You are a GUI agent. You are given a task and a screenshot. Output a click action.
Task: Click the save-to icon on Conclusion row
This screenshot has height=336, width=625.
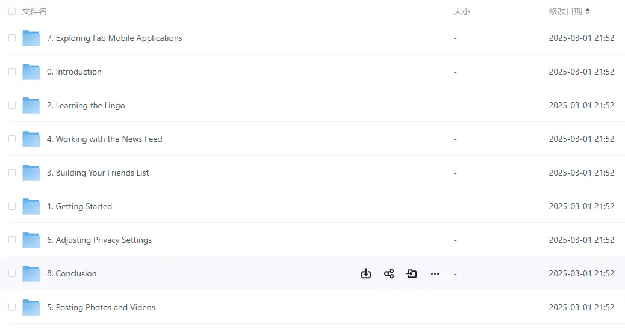pyautogui.click(x=411, y=273)
